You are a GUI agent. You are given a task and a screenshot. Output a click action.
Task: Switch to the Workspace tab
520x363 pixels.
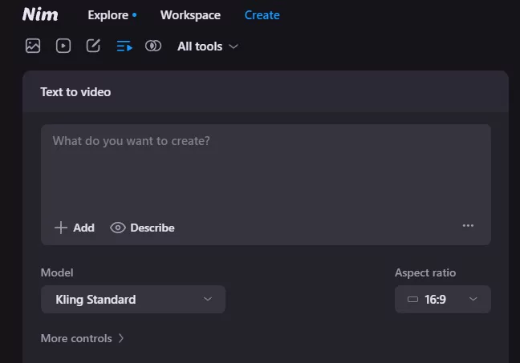click(190, 15)
